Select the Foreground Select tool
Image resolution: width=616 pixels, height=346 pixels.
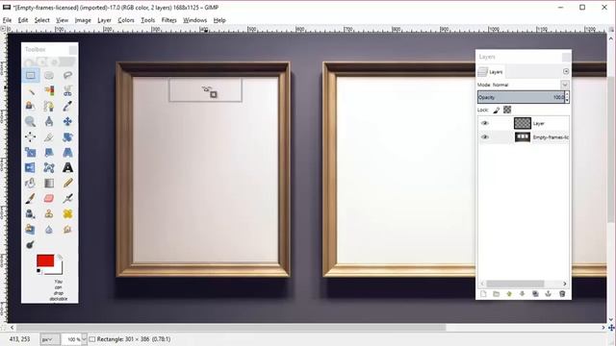pos(30,106)
